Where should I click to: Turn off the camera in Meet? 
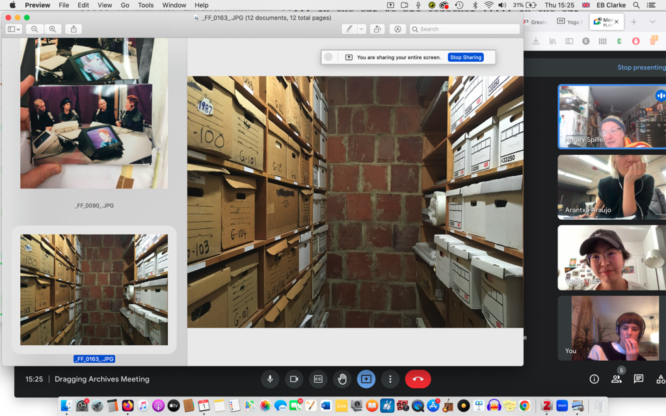294,379
